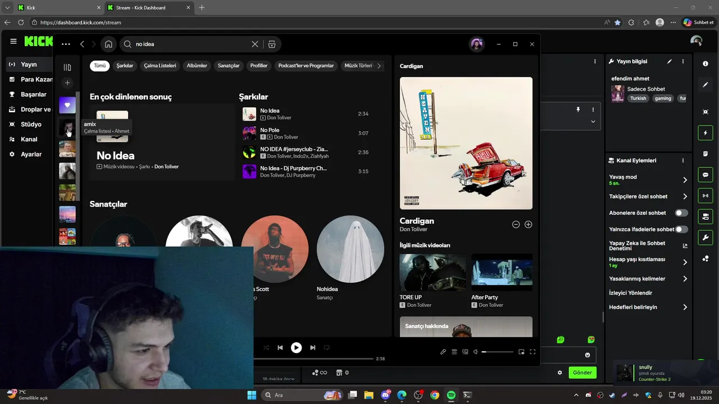Screen dimensions: 719x404
Task: Edit Yayın bilgisi with pencil icon
Action: 669,61
